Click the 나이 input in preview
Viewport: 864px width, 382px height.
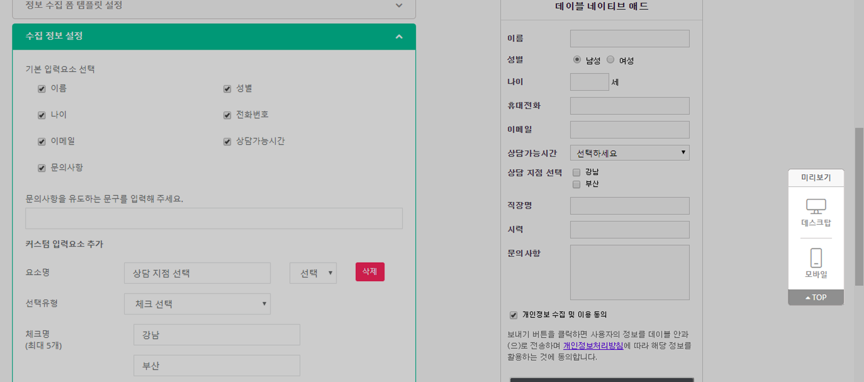point(590,81)
